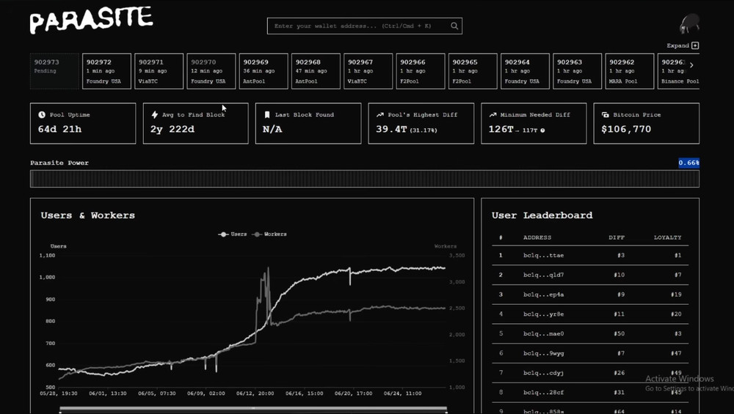Click the Parasite Power progress bar

[365, 179]
